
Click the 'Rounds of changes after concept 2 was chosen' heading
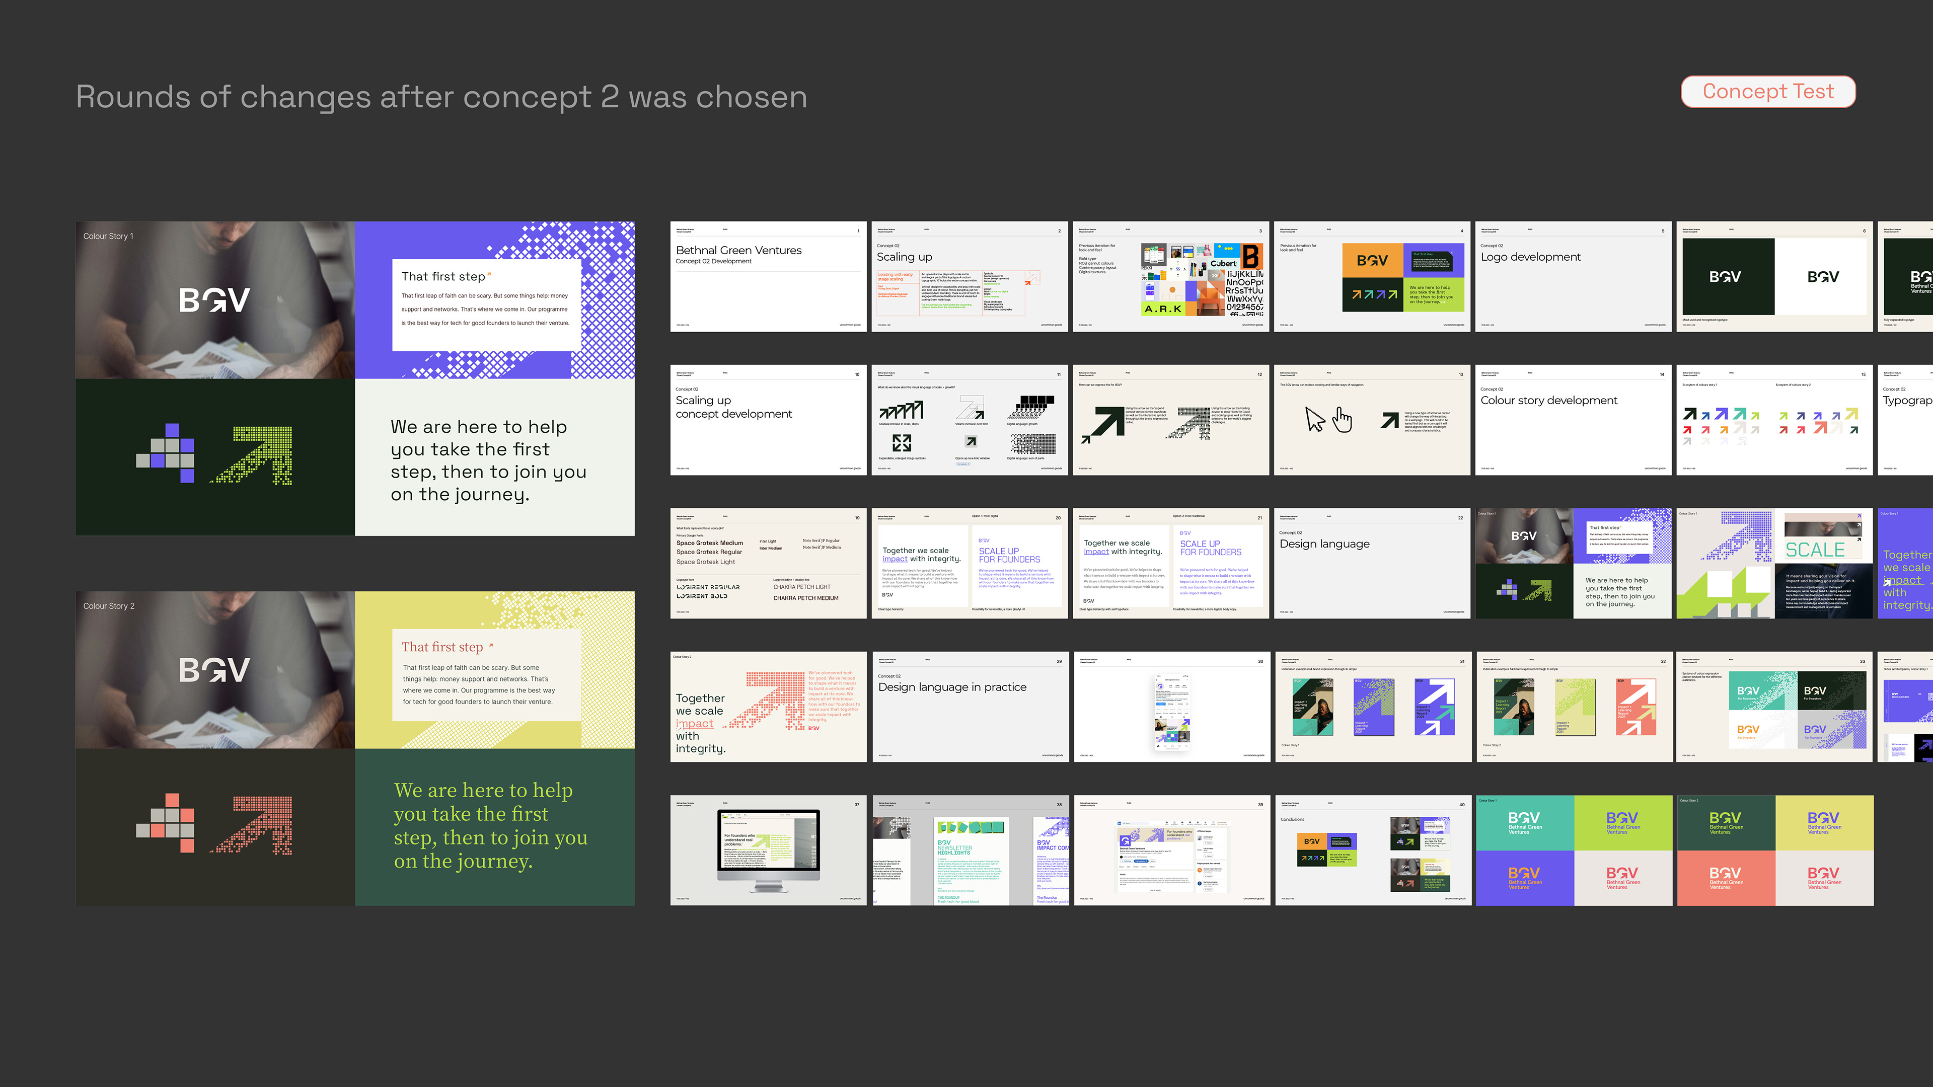pos(441,97)
